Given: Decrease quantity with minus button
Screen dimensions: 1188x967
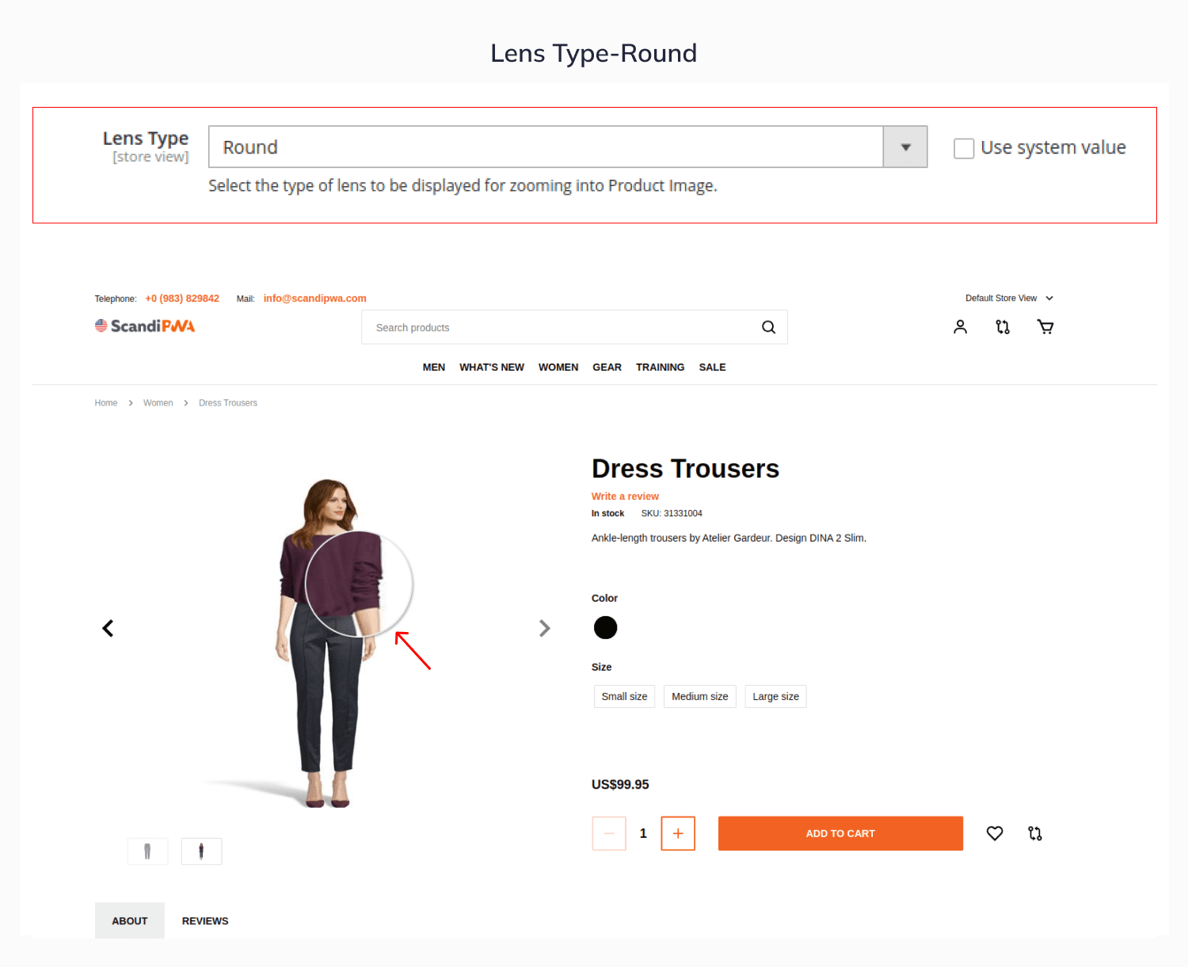Looking at the screenshot, I should pyautogui.click(x=609, y=833).
